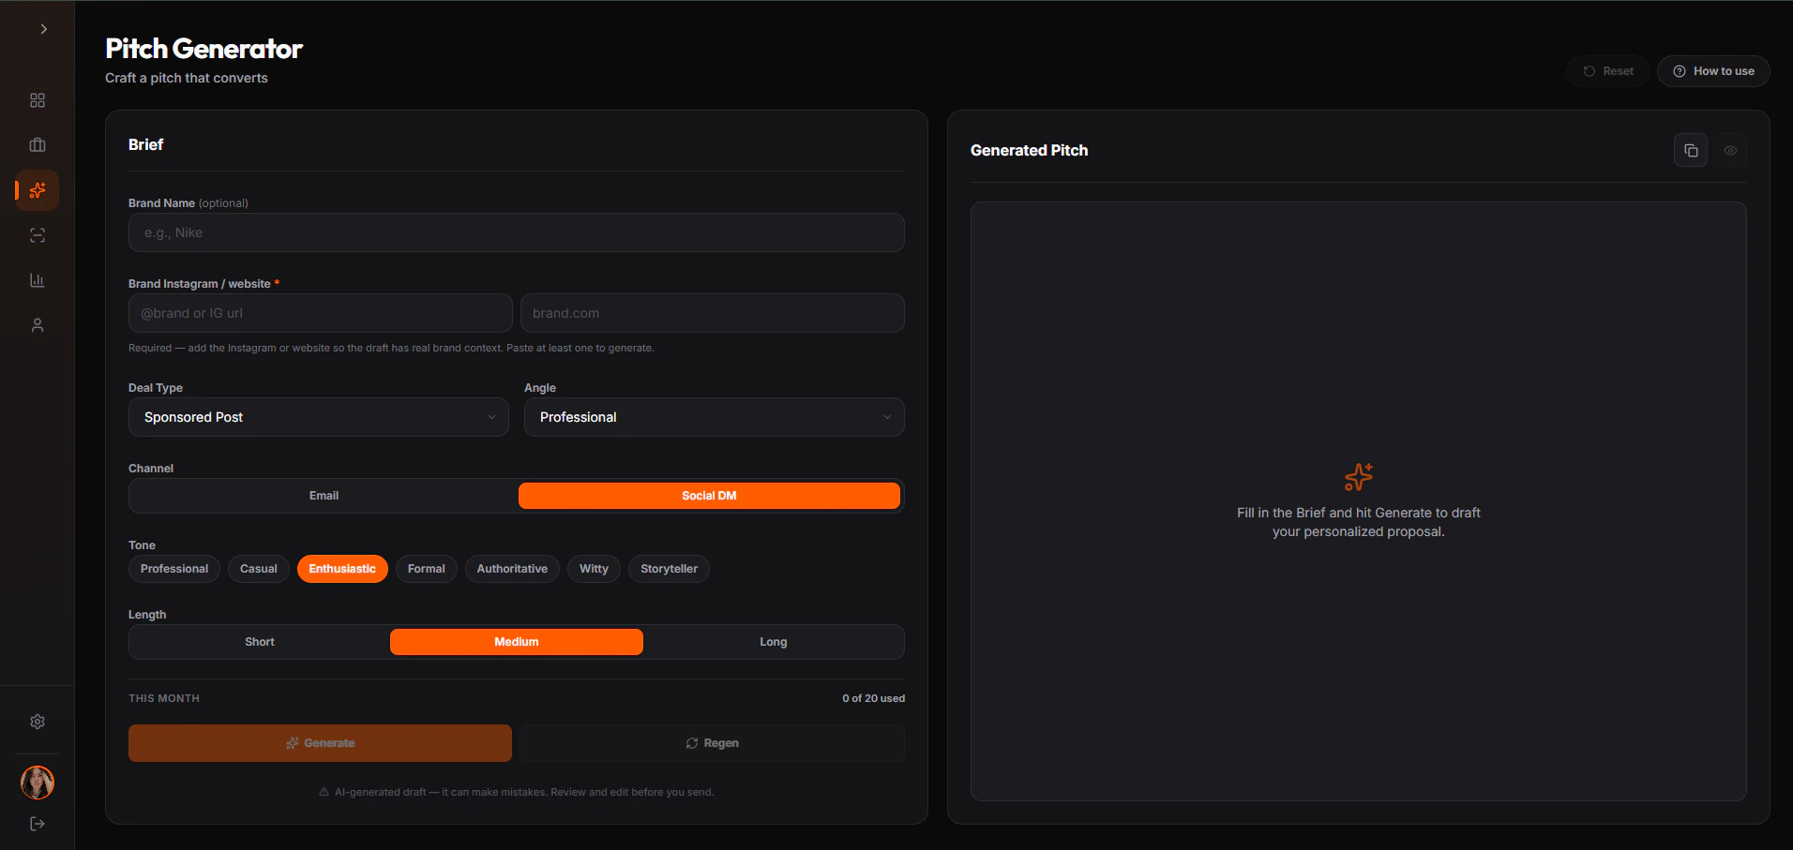1793x850 pixels.
Task: Select the Authoritative tone chip
Action: pyautogui.click(x=512, y=569)
